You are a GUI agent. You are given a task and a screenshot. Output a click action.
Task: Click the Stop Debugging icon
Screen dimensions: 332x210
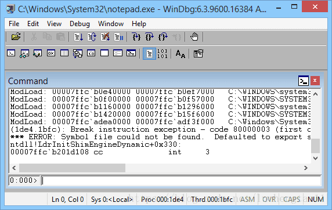(x=105, y=37)
